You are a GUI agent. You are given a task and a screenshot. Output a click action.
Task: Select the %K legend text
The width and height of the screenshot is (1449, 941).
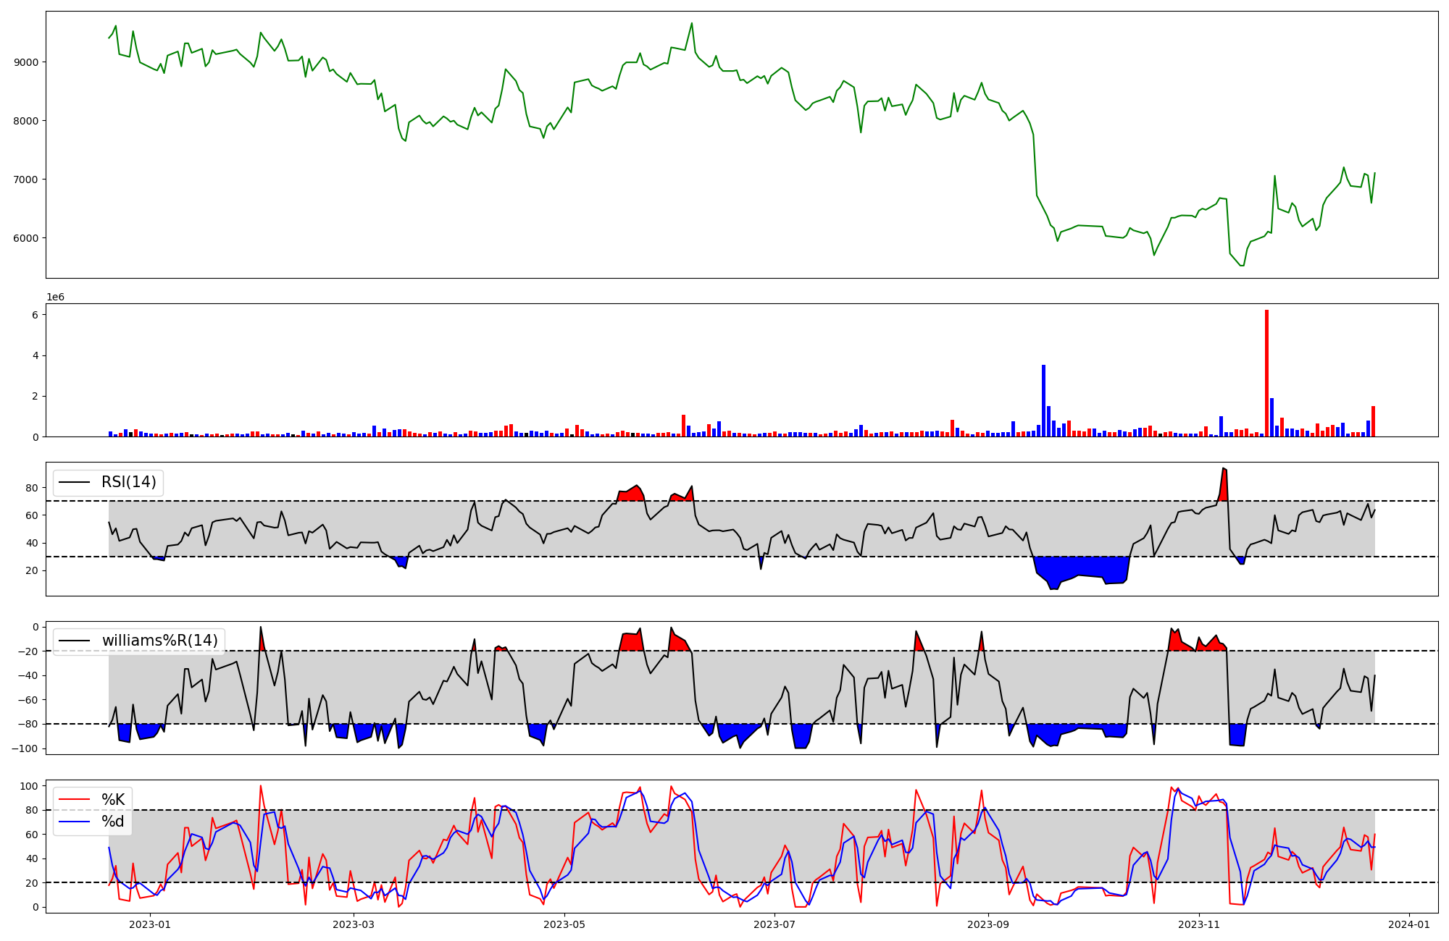coord(112,800)
